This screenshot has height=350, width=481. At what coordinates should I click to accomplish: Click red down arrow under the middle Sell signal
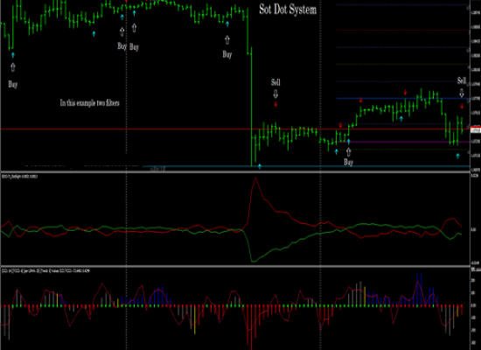tap(275, 104)
